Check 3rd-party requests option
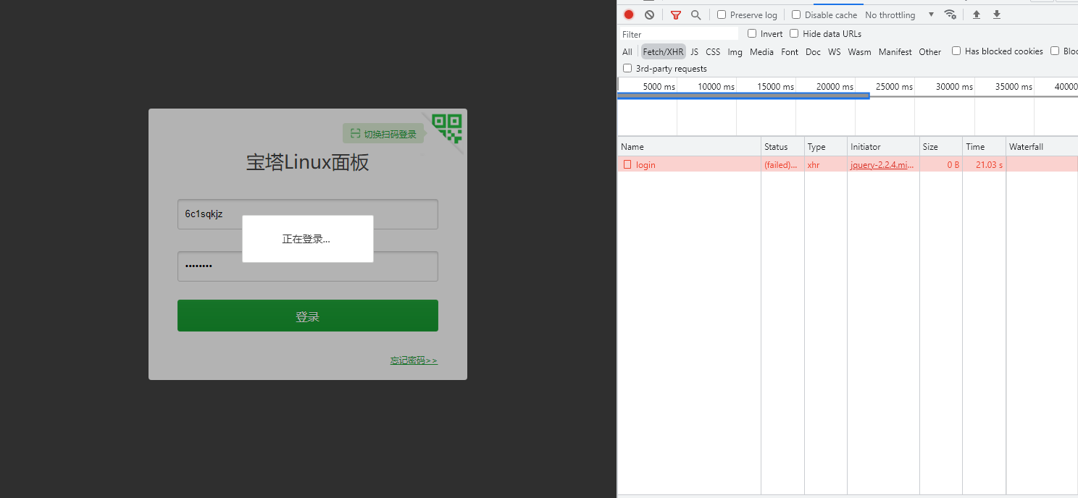This screenshot has height=498, width=1078. click(627, 68)
